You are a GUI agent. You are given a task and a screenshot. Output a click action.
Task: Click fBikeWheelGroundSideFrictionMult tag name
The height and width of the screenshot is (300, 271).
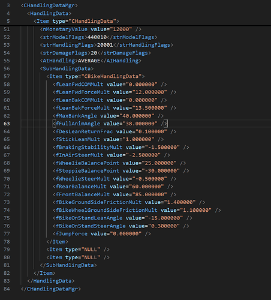point(107,210)
